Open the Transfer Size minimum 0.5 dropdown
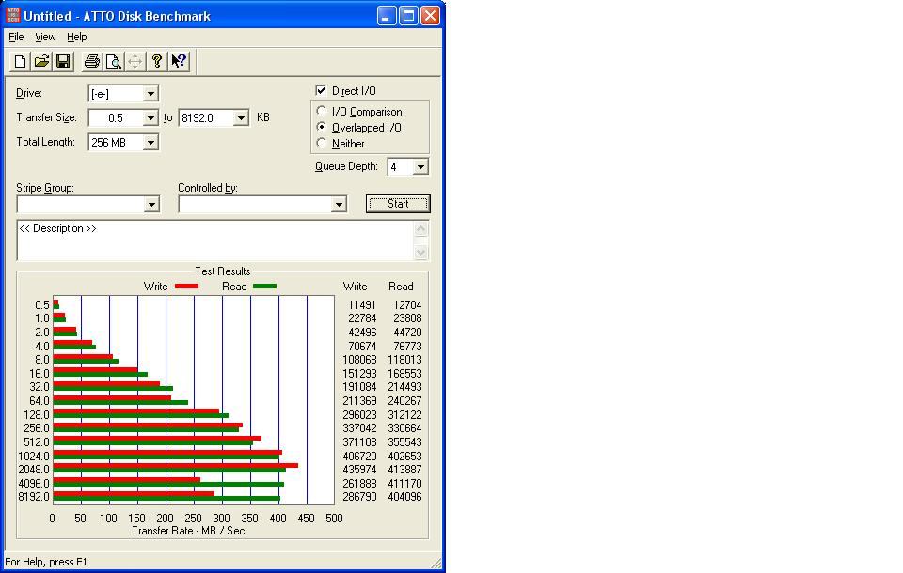Image resolution: width=903 pixels, height=573 pixels. click(150, 118)
